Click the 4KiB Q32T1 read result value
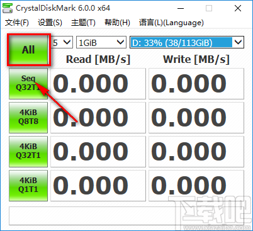253x231 pixels. click(98, 152)
